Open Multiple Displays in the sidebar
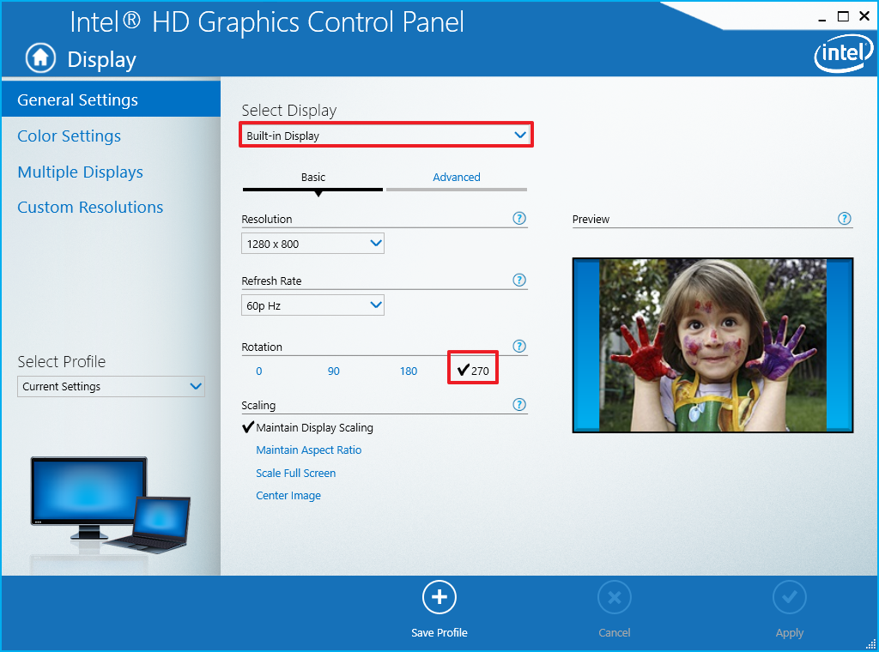 tap(80, 172)
